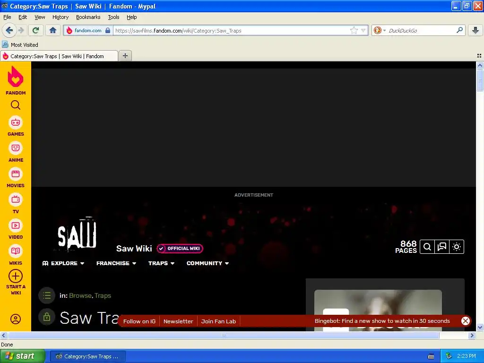
Task: Click the horizontal scrollbar right arrow
Action: [472, 335]
